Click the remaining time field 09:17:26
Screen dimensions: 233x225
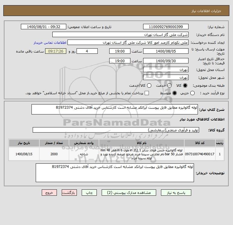coord(56,51)
